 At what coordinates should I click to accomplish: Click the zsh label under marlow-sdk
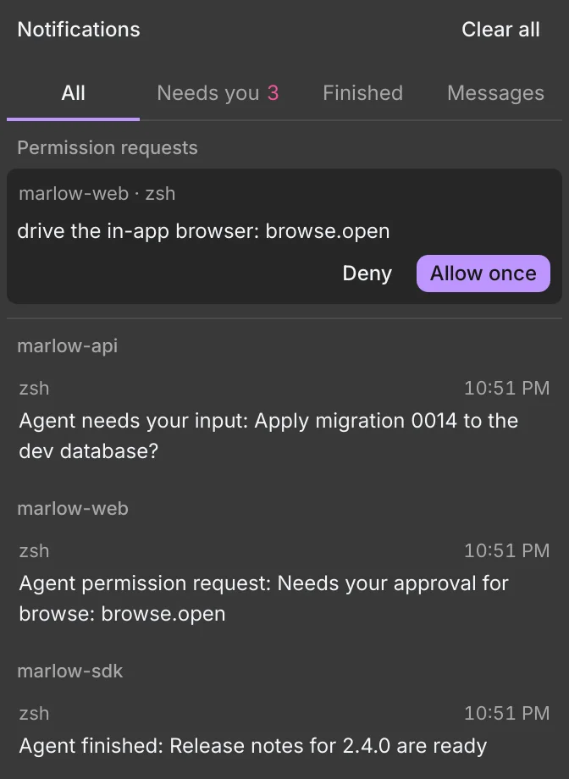click(34, 714)
